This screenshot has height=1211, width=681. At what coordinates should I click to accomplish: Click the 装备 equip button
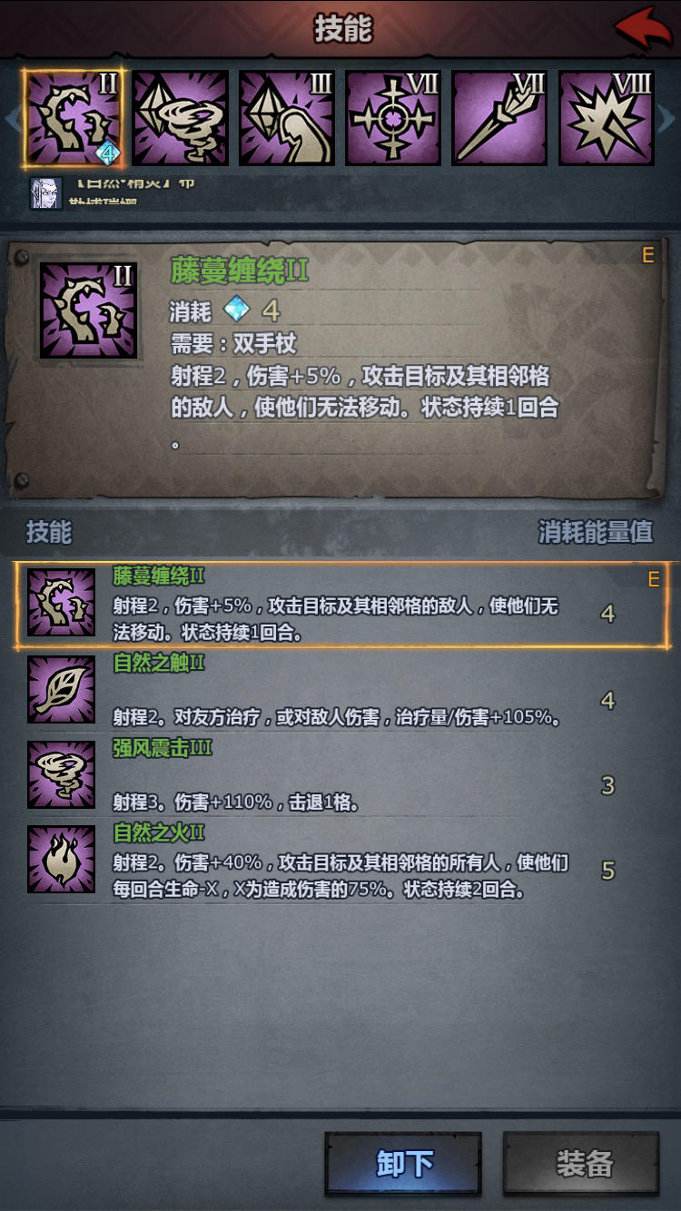tap(582, 1163)
